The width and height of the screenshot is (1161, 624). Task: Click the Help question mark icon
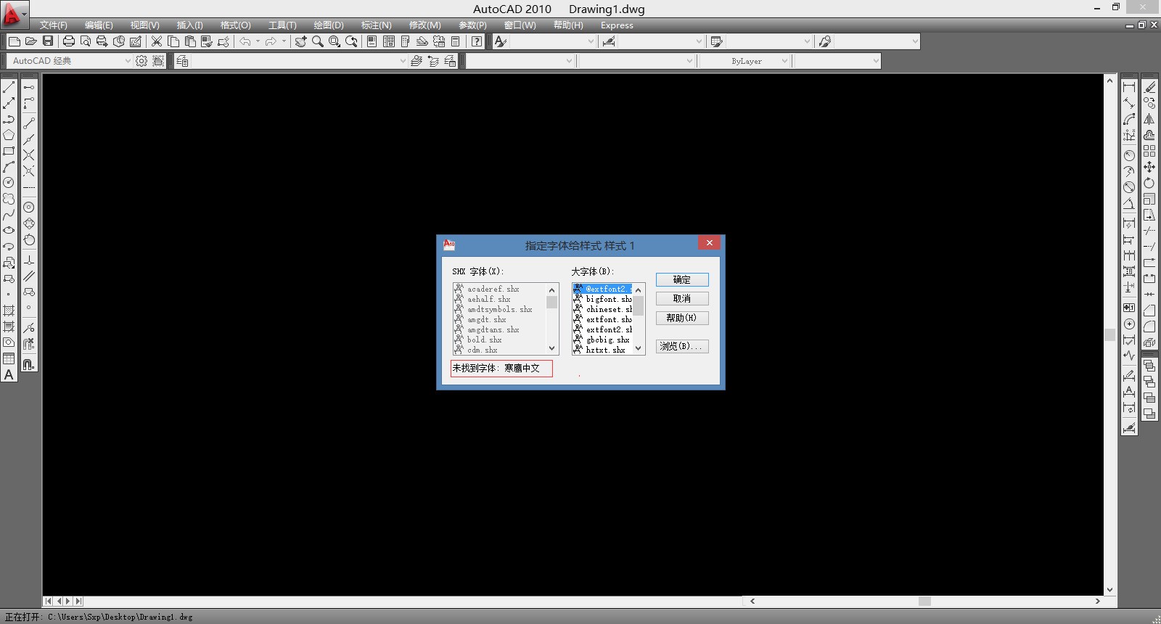[x=477, y=41]
